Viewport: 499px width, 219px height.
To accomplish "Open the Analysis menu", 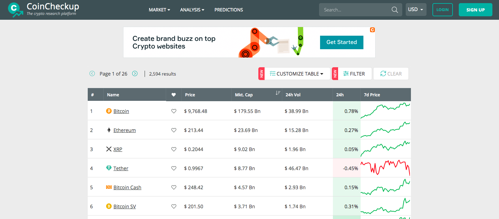I will [192, 10].
